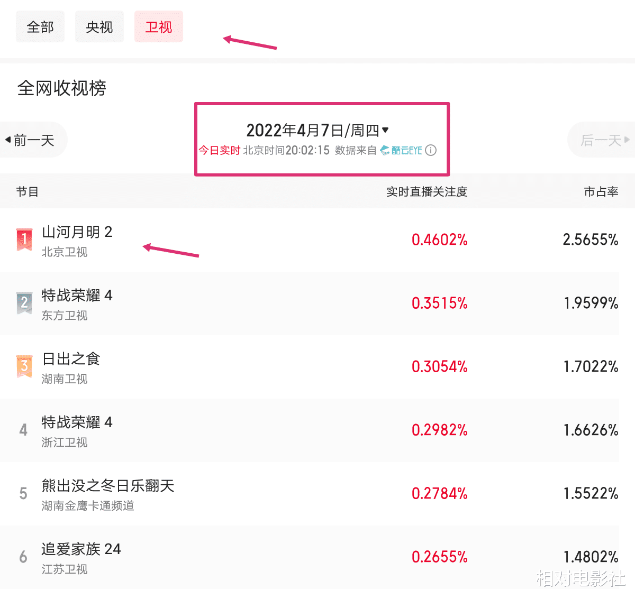Select the highlighted 卫视 tab

point(159,26)
